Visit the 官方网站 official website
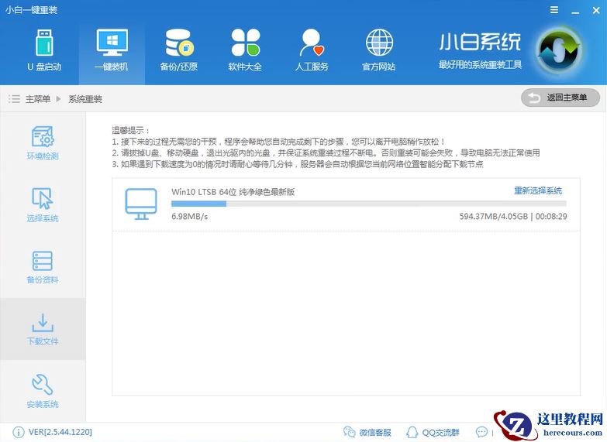Image resolution: width=607 pixels, height=442 pixels. [378, 50]
